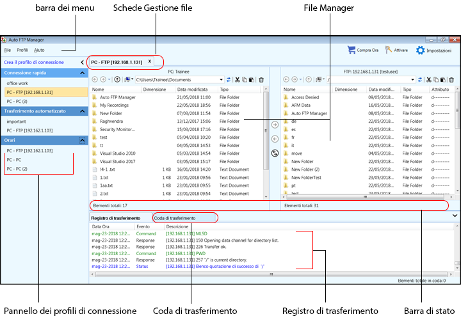Delete with local pane trash icon
The height and width of the screenshot is (321, 461).
coord(261,80)
